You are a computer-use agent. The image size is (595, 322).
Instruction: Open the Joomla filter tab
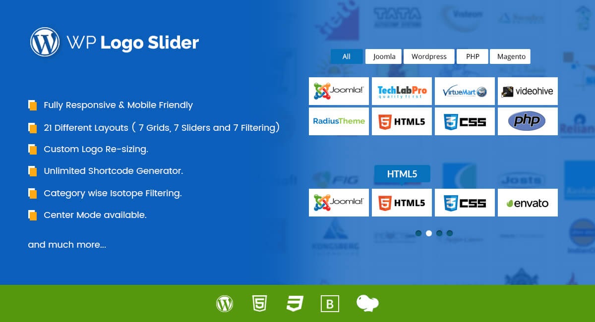point(383,56)
